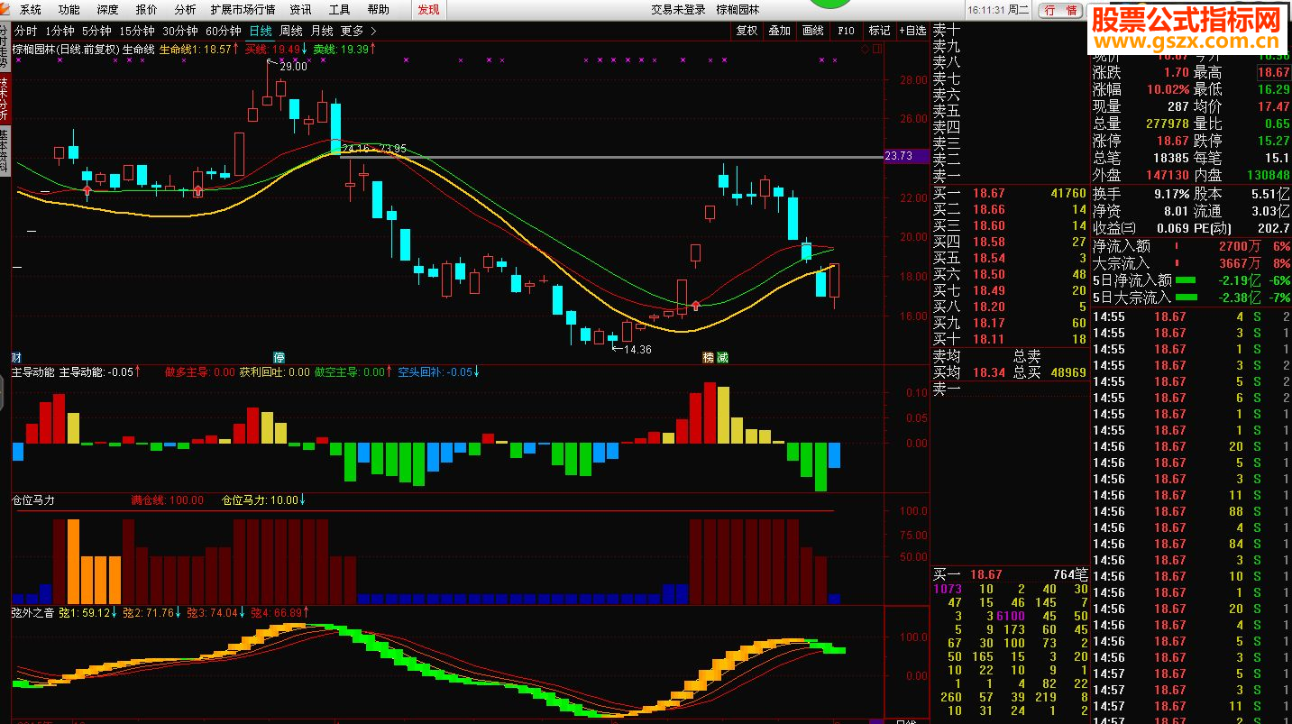Click the 买二 18.66 order row
1292x724 pixels.
point(1010,209)
